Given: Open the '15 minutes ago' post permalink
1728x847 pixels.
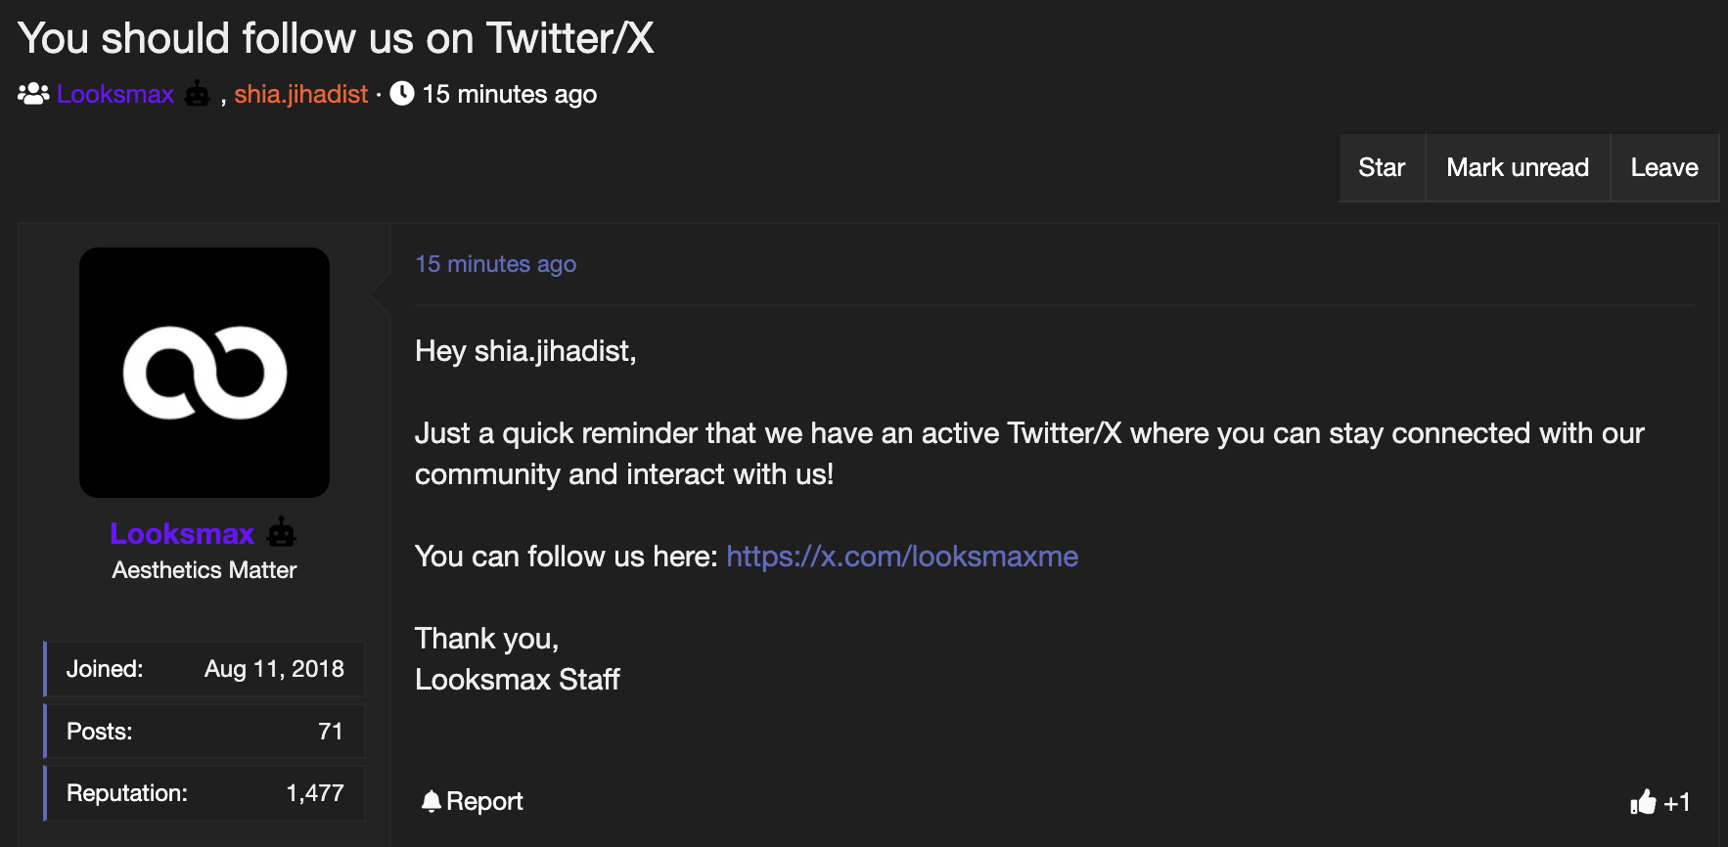Looking at the screenshot, I should pyautogui.click(x=496, y=263).
